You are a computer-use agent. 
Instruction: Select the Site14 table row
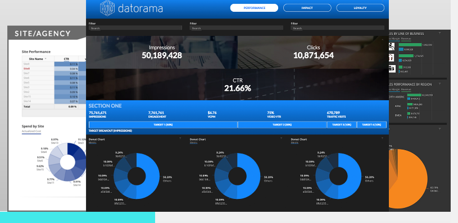(54, 101)
